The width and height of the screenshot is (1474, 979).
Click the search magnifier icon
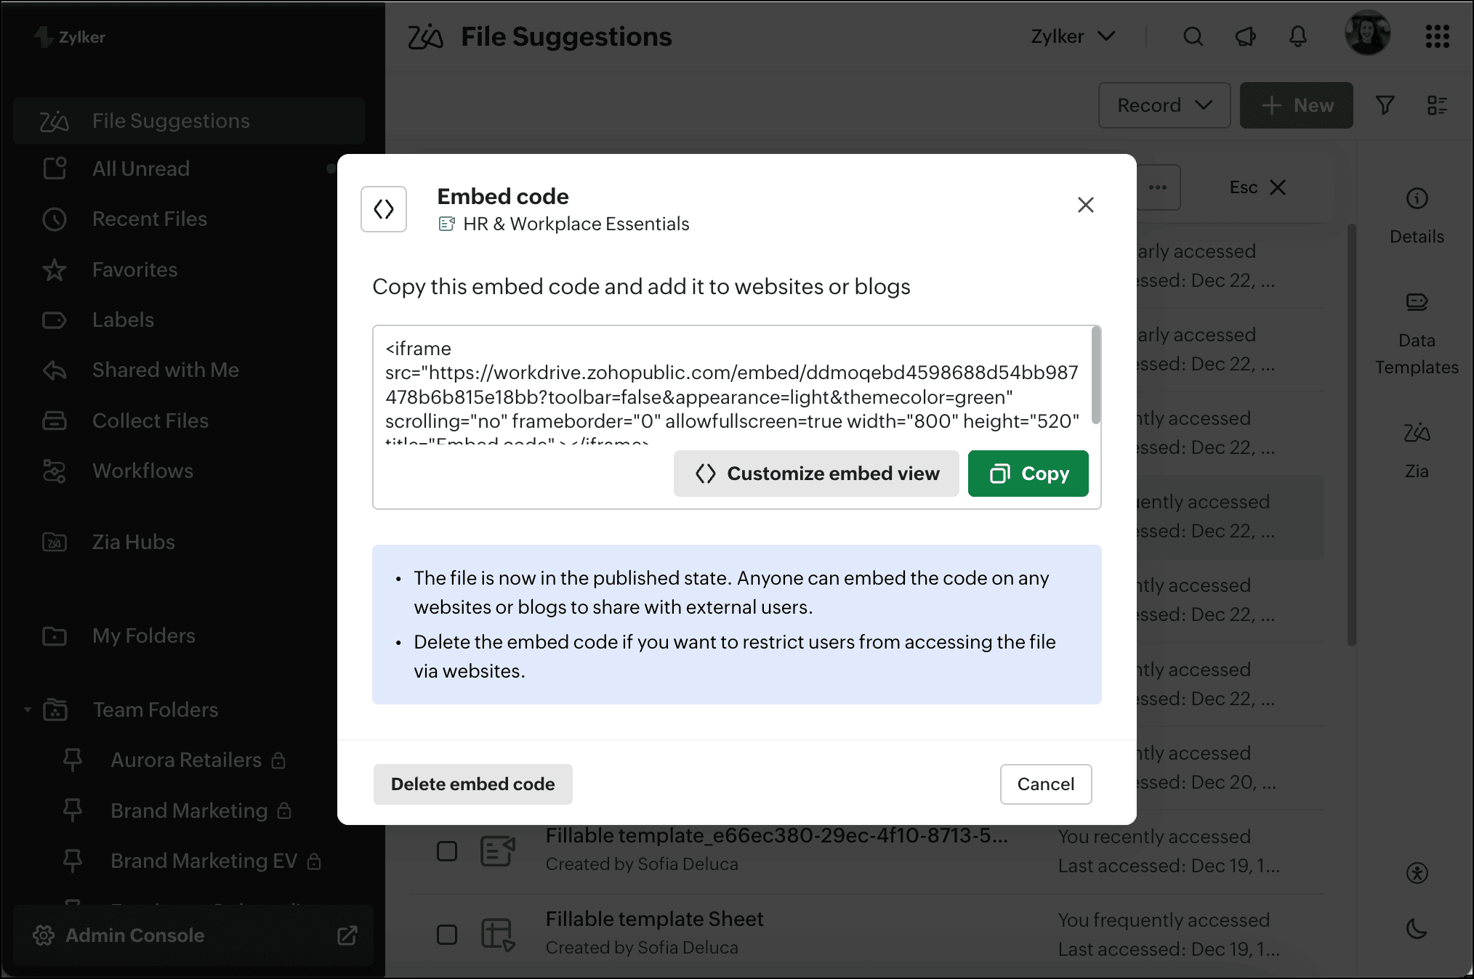(1193, 36)
